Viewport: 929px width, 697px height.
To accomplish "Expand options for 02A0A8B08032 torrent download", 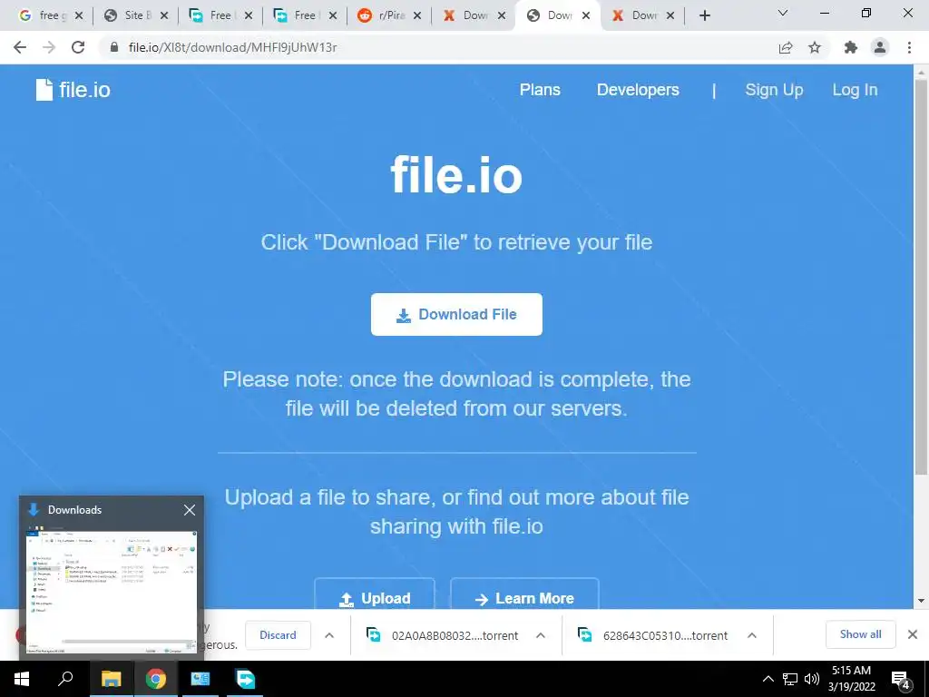I will pyautogui.click(x=541, y=635).
